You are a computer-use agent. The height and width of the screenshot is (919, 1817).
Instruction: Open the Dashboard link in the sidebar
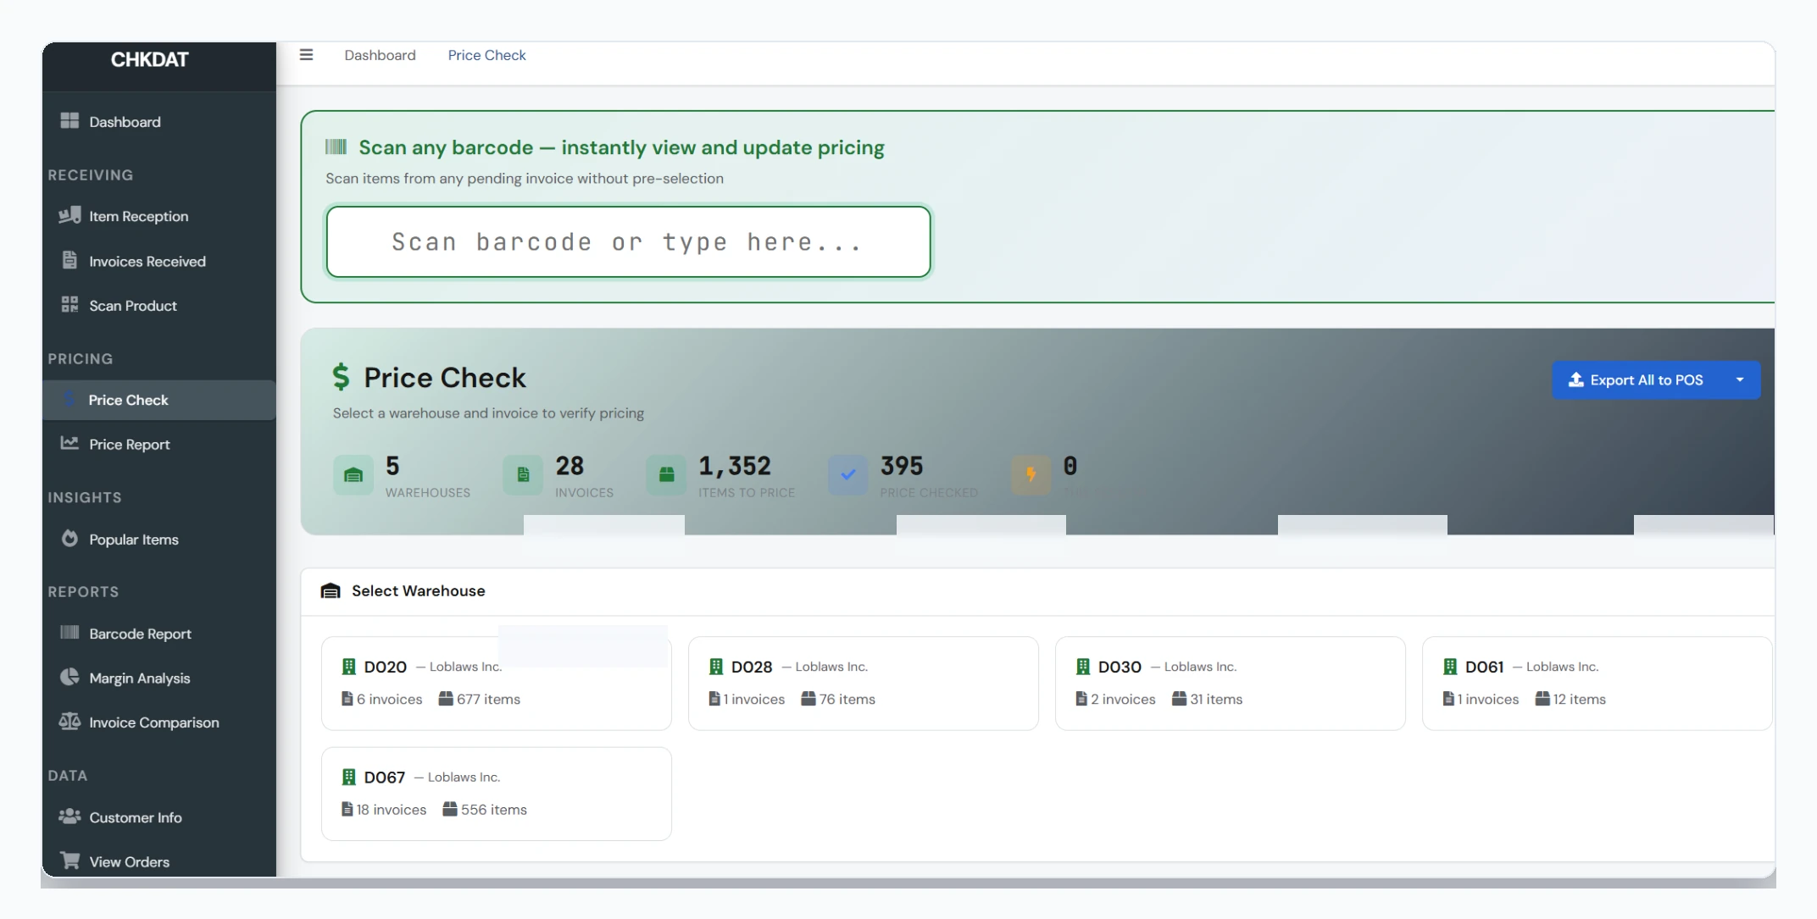click(x=125, y=121)
